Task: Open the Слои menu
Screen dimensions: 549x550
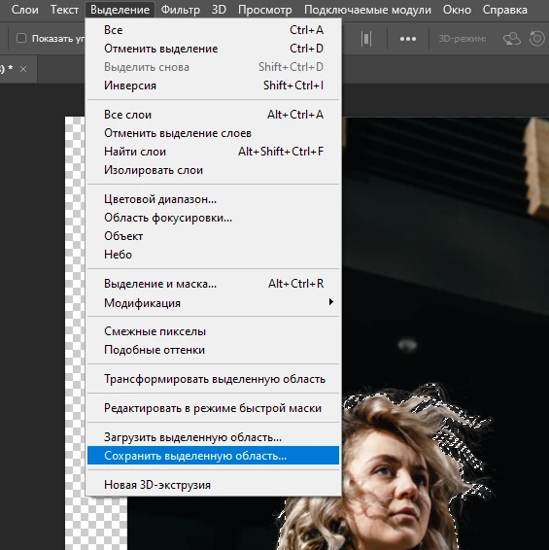Action: [24, 10]
